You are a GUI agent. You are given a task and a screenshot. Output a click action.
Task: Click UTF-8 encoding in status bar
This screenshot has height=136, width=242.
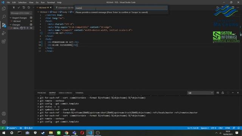pos(213,128)
